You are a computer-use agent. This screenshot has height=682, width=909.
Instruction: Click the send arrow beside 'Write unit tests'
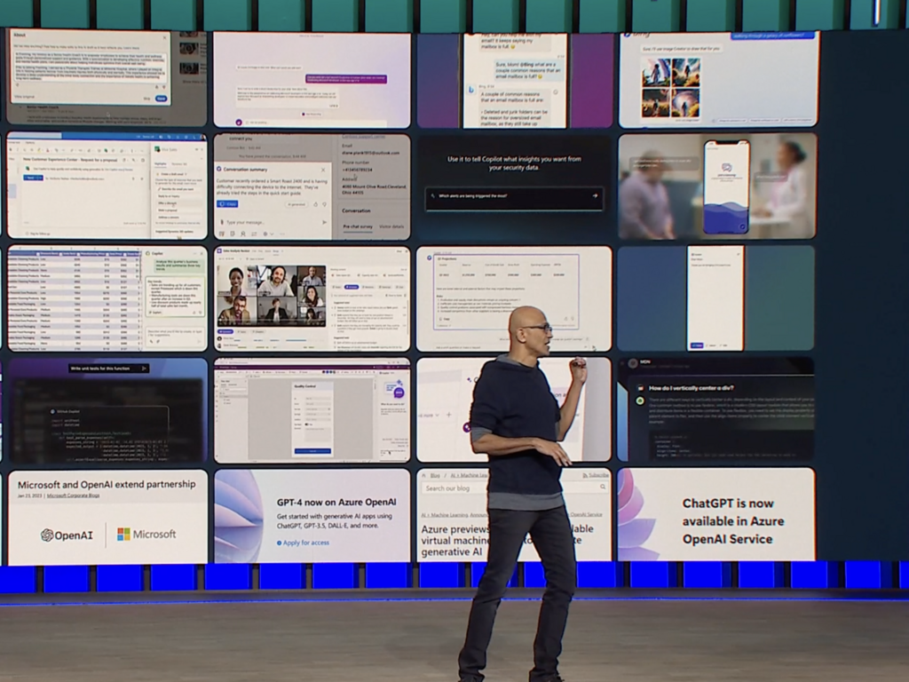(145, 369)
